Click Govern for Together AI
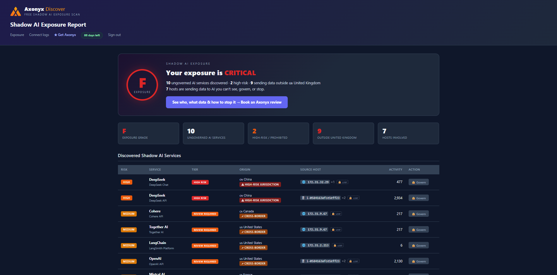This screenshot has height=275, width=557. tap(419, 229)
